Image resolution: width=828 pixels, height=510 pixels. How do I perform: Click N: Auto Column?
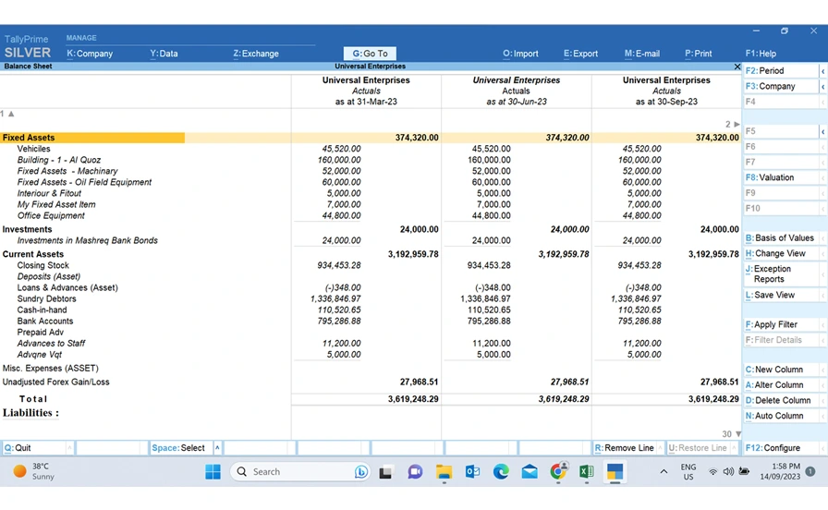(x=781, y=416)
